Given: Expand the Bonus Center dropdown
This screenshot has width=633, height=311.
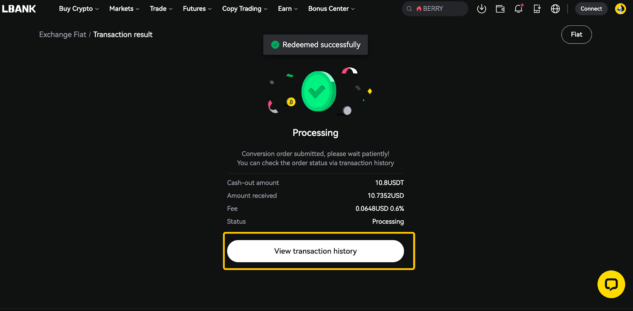Looking at the screenshot, I should (331, 9).
